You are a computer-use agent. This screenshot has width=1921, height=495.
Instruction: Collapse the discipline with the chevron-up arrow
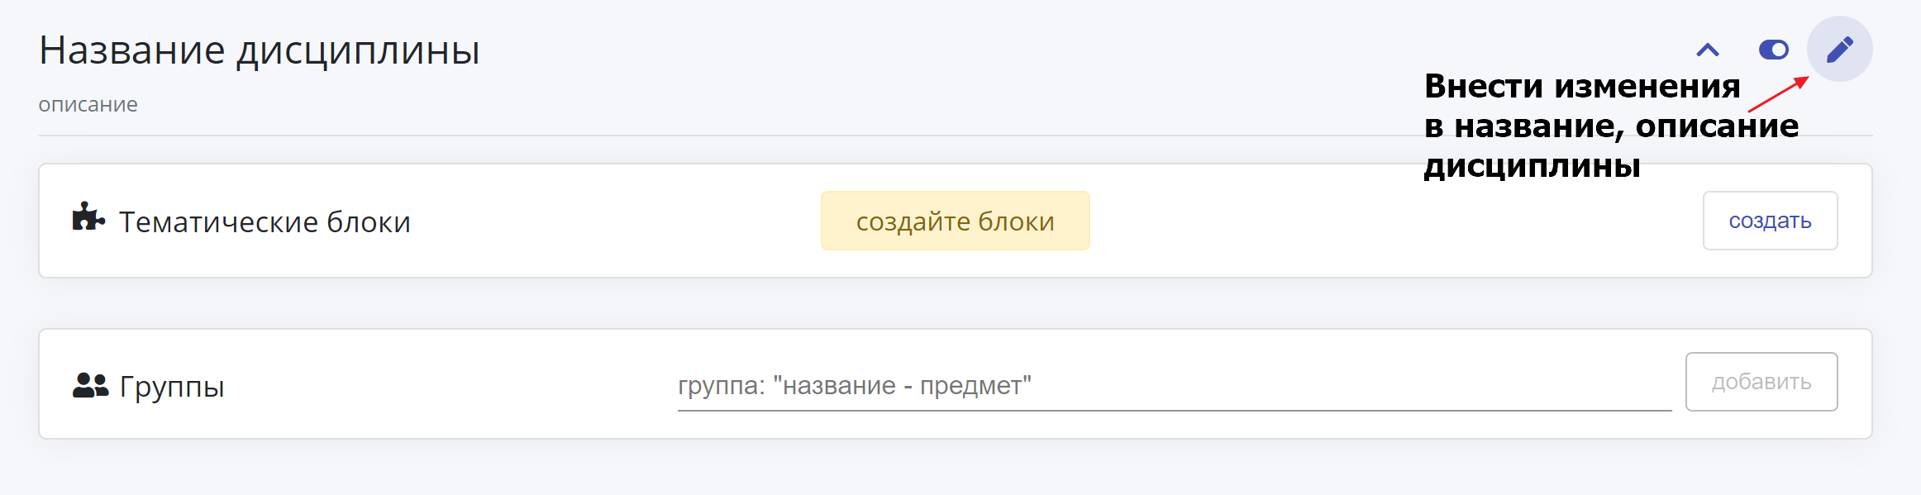1708,50
